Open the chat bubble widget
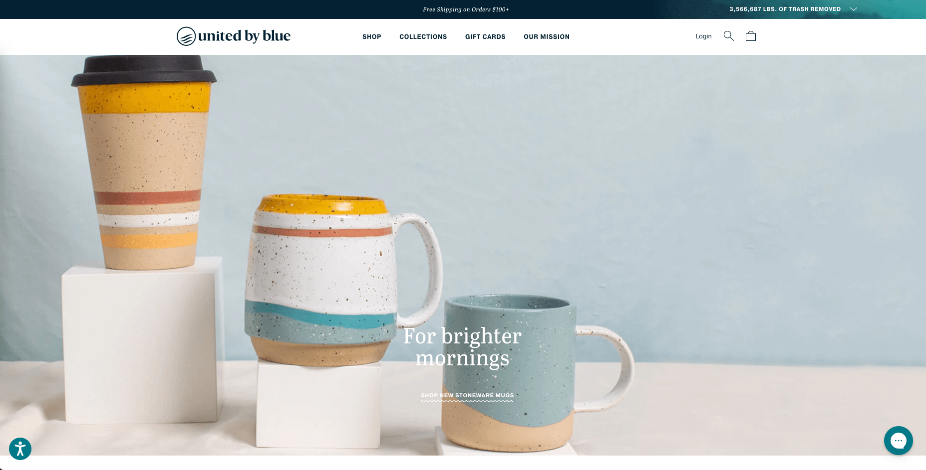Image resolution: width=926 pixels, height=470 pixels. coord(899,441)
